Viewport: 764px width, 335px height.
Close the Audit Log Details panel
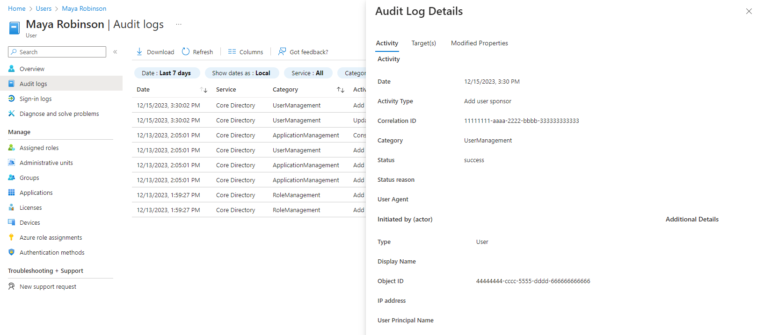749,11
